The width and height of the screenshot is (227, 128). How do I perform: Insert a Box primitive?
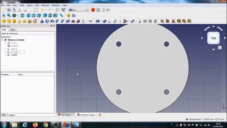(x=4, y=21)
